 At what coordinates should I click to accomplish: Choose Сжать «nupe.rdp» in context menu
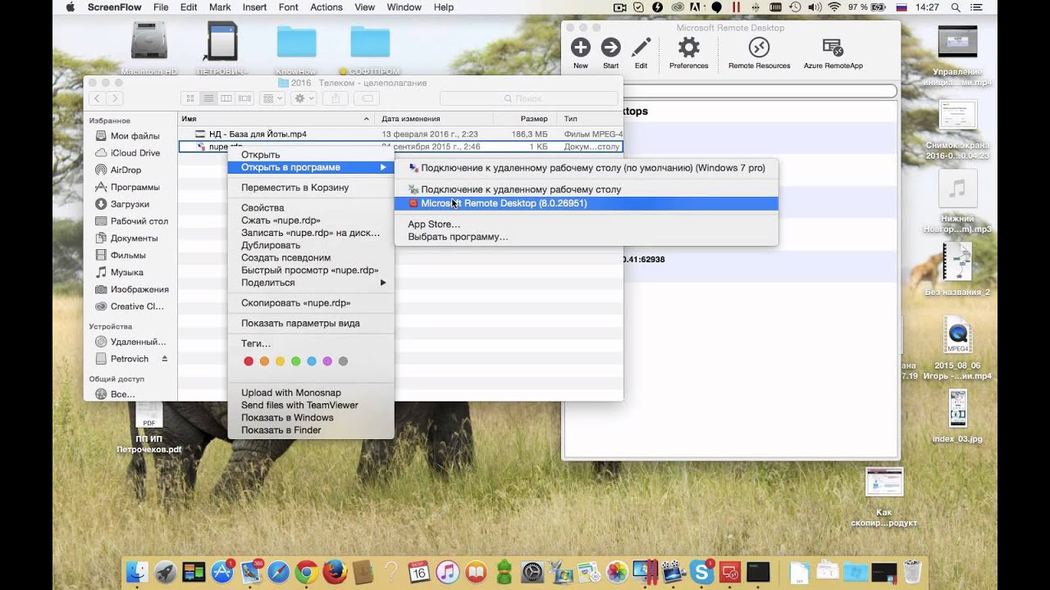[x=311, y=220]
